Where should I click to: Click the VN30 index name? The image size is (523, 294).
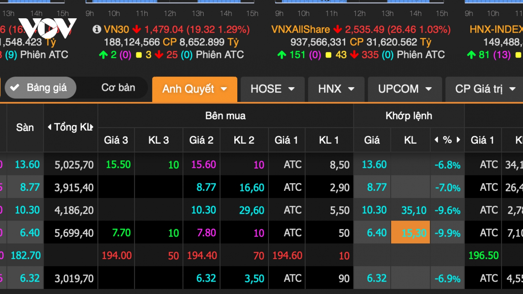coord(116,29)
